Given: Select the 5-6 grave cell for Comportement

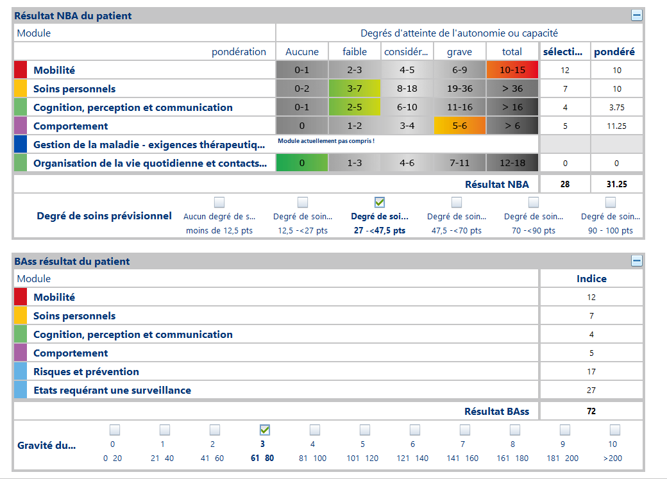Looking at the screenshot, I should coord(459,126).
